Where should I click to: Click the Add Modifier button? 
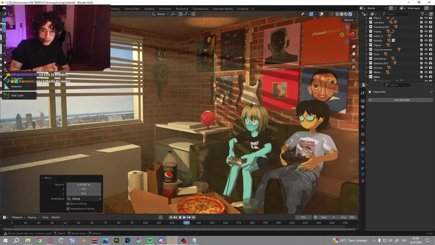(x=400, y=100)
